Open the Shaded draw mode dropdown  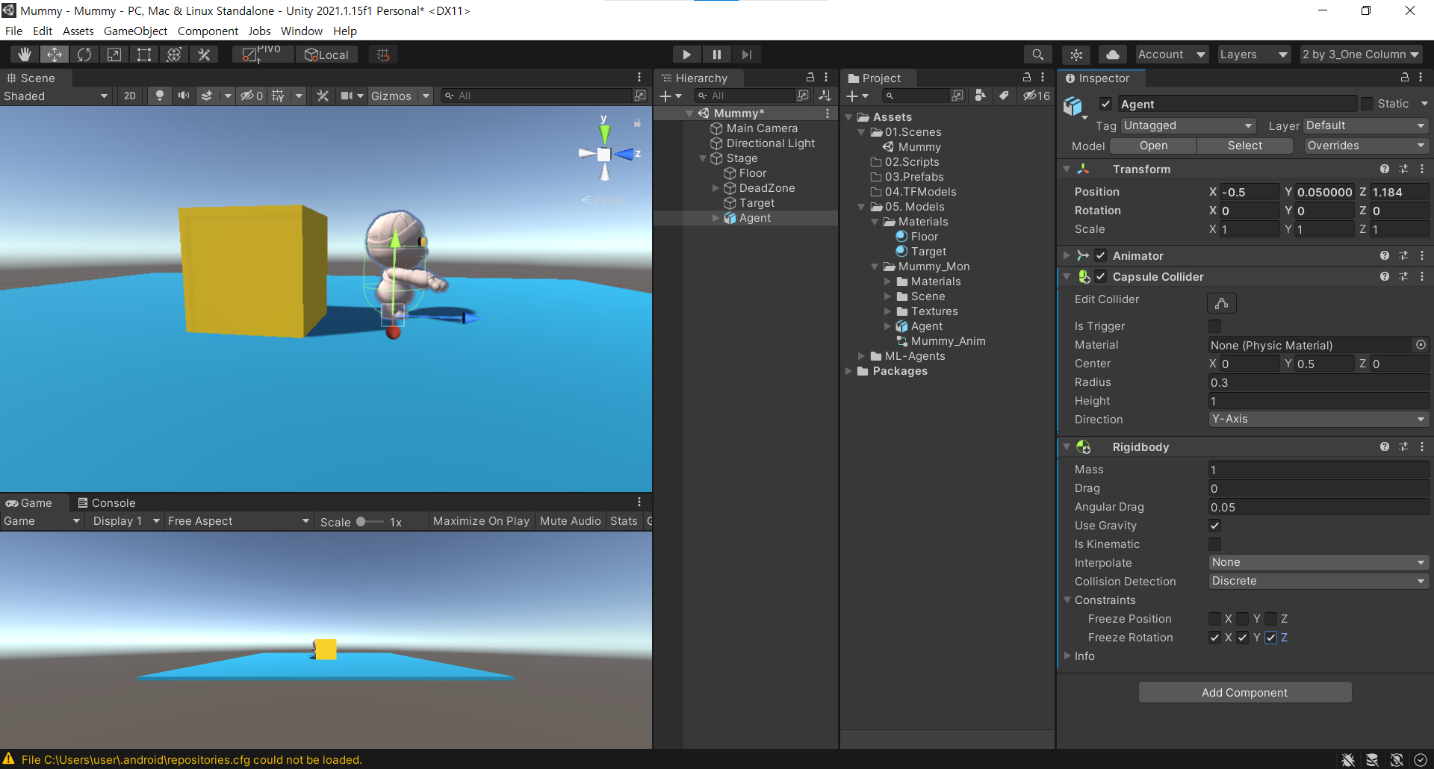[x=56, y=96]
